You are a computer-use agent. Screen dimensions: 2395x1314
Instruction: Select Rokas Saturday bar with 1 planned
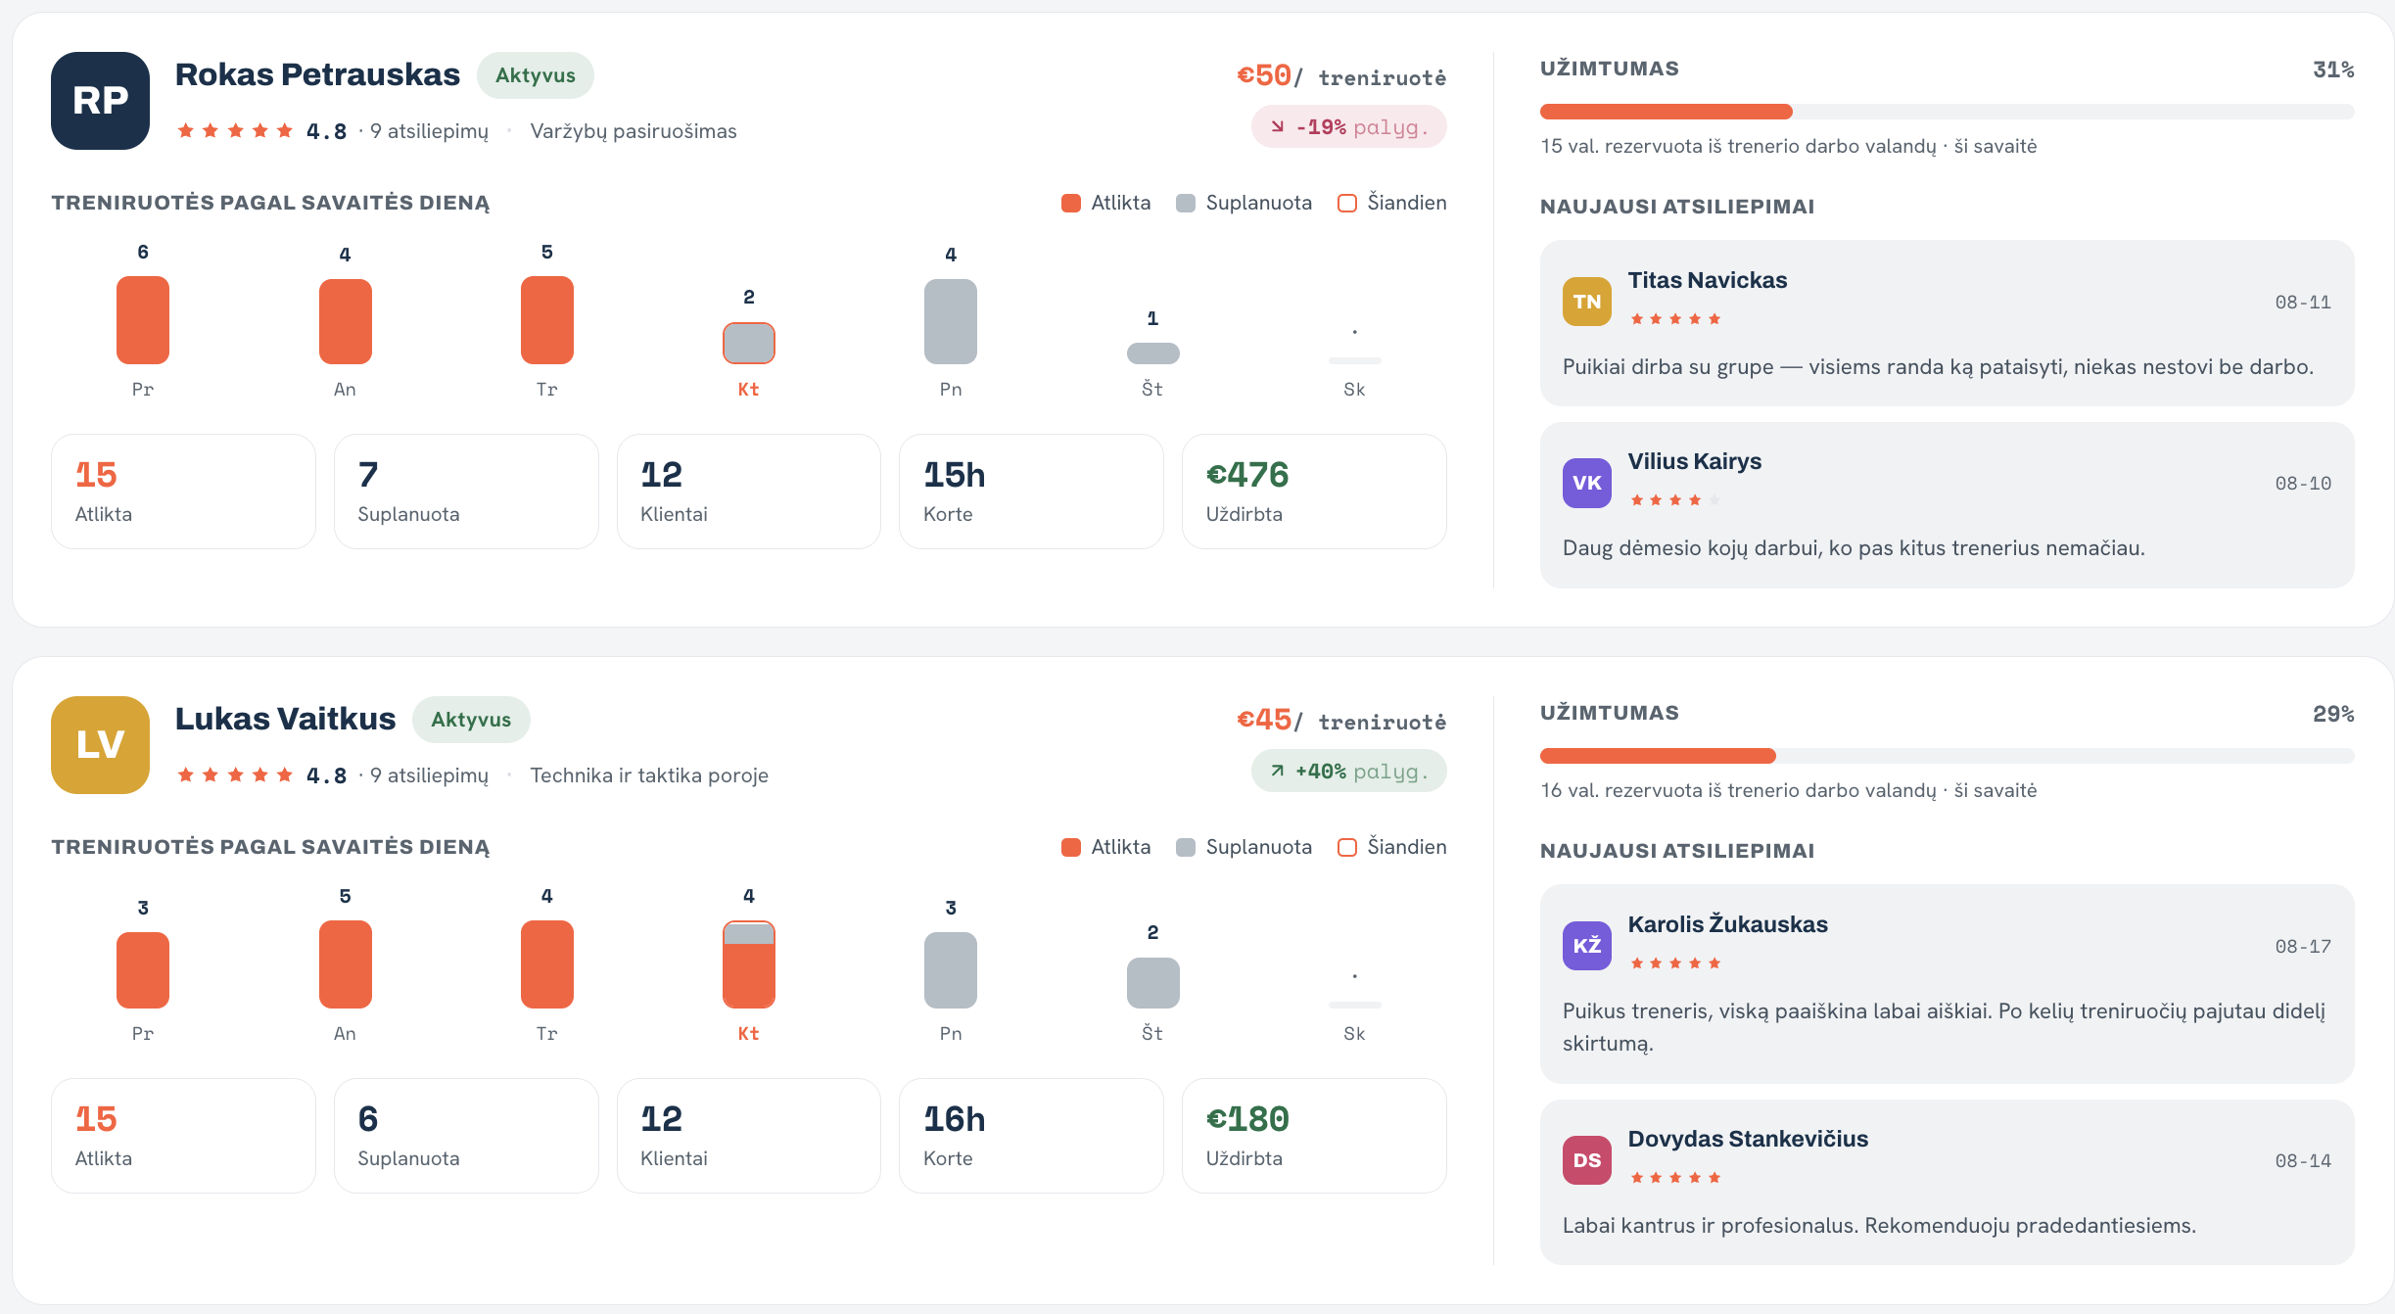1152,353
